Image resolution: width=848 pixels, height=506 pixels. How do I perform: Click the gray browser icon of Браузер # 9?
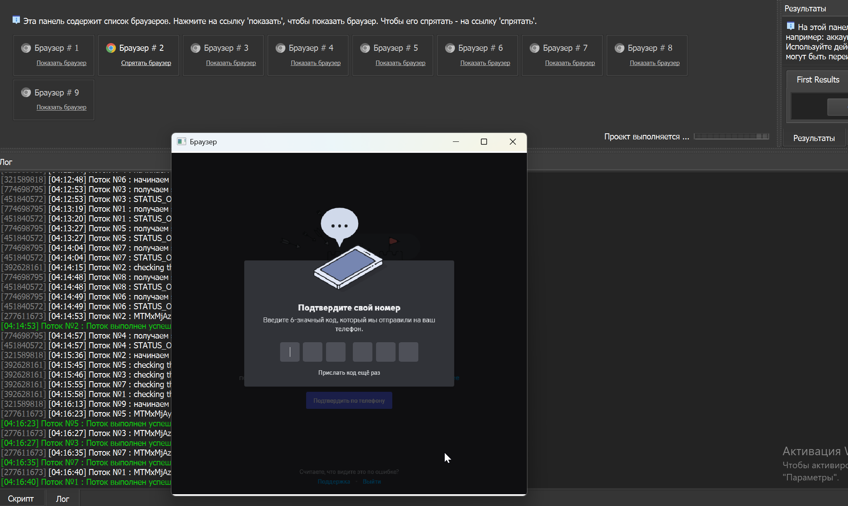coord(26,93)
